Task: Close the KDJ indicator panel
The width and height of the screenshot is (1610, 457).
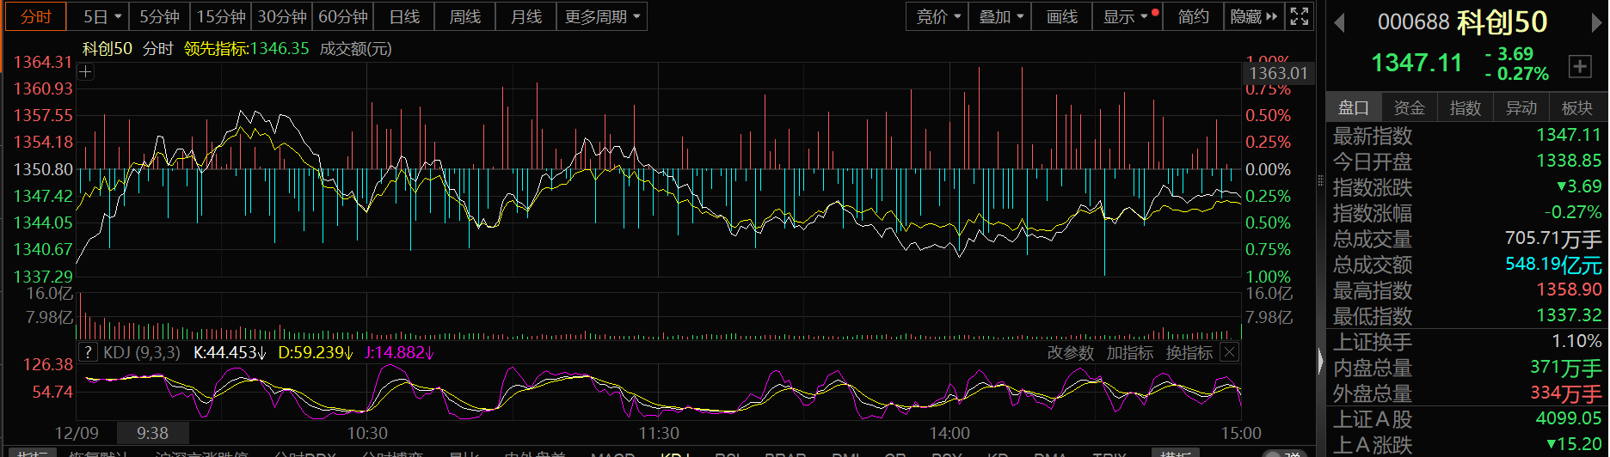Action: point(1230,352)
